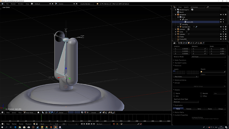The height and width of the screenshot is (129, 229).
Task: Open the Pose menu in 3D view header
Action: tap(20, 112)
